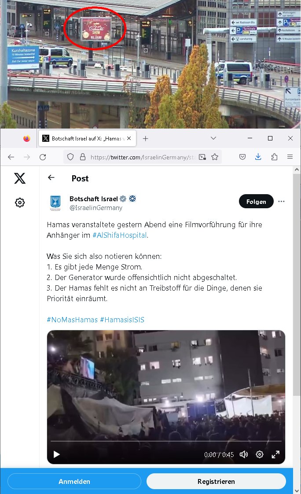Click the Firefox icon in tab bar
The height and width of the screenshot is (494, 301).
27,138
